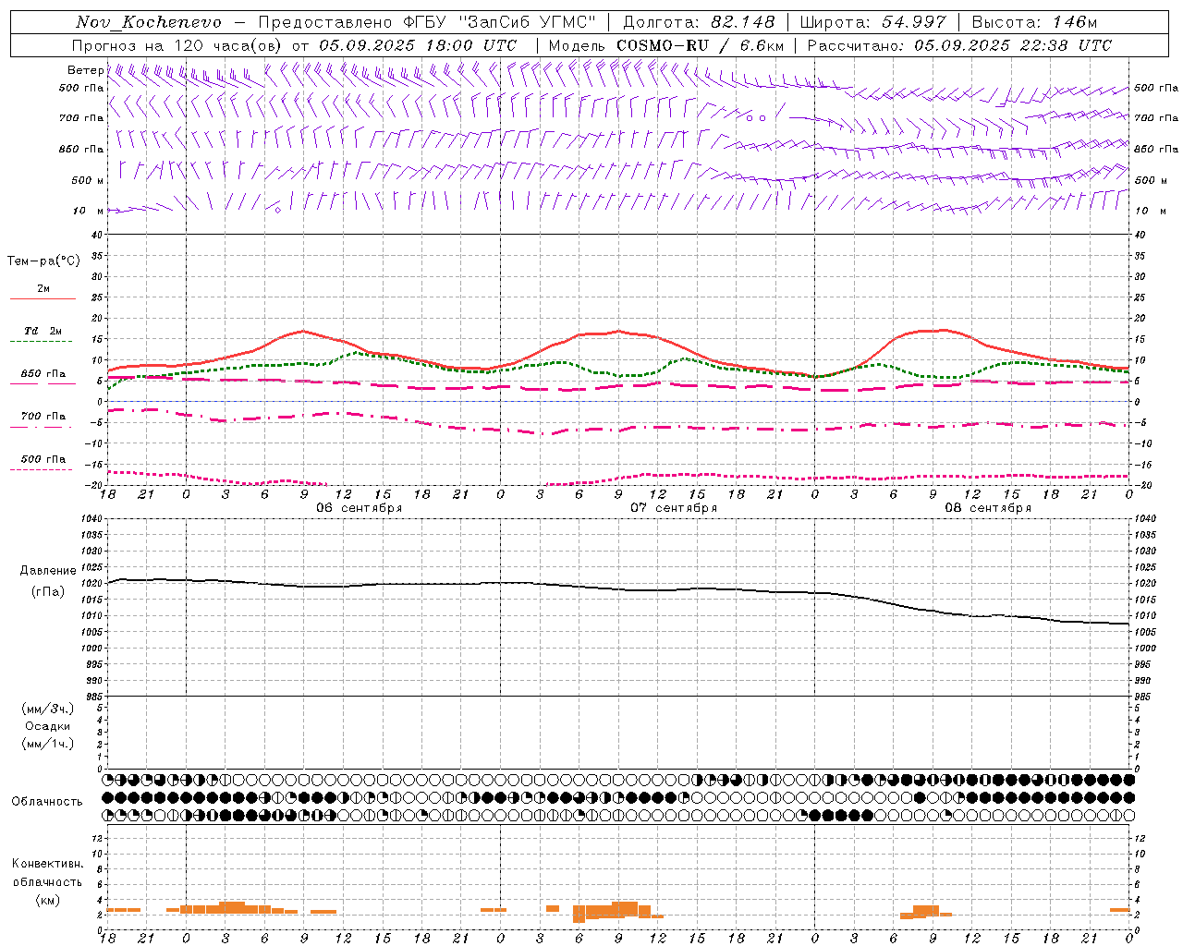Click the (мм/3ч.) precipitation unit label
Image resolution: width=1183 pixels, height=946 pixels.
[48, 709]
